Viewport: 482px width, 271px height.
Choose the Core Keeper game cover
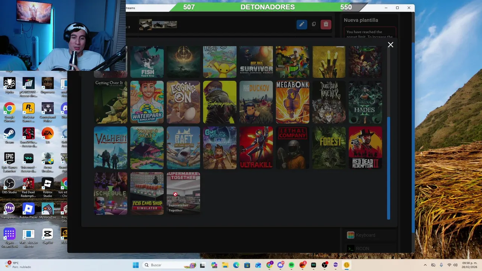click(220, 148)
